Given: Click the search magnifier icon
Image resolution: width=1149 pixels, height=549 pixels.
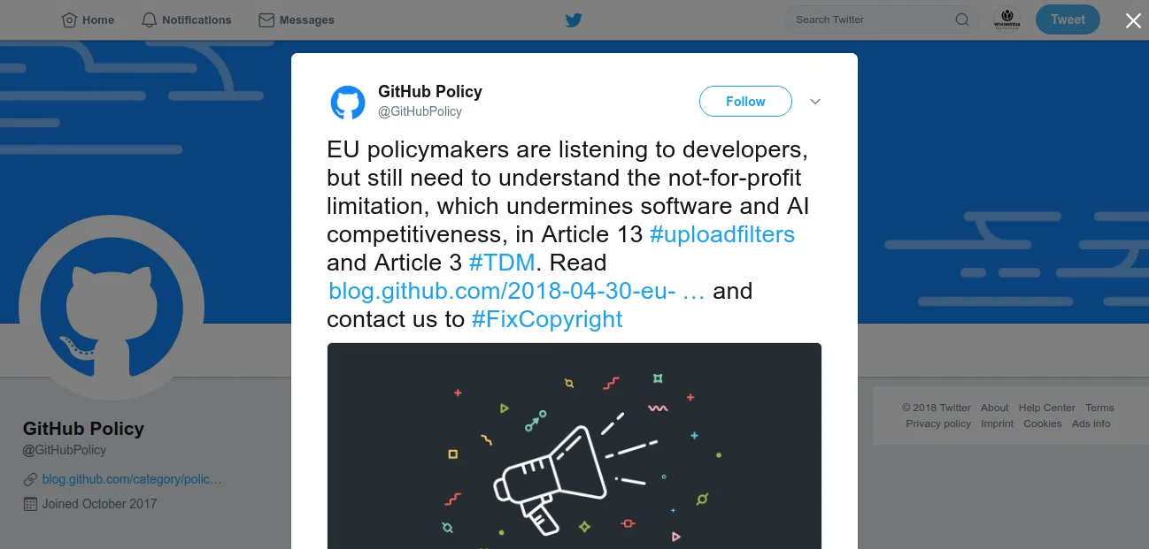Looking at the screenshot, I should 962,19.
